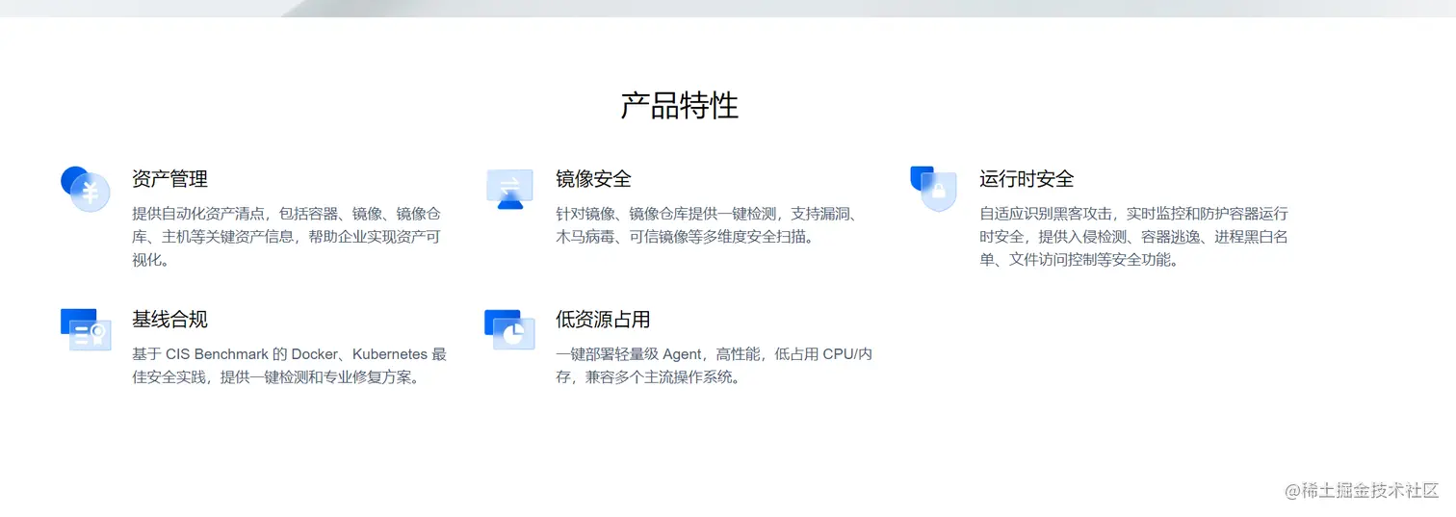Click the description starting 一键部署轻量级 Agent
This screenshot has height=517, width=1456.
click(714, 366)
